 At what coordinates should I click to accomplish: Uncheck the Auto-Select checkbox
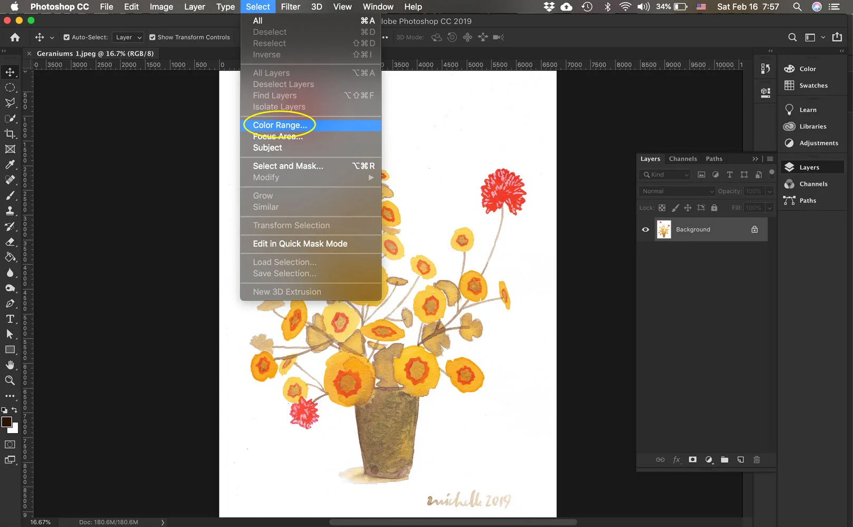(66, 37)
